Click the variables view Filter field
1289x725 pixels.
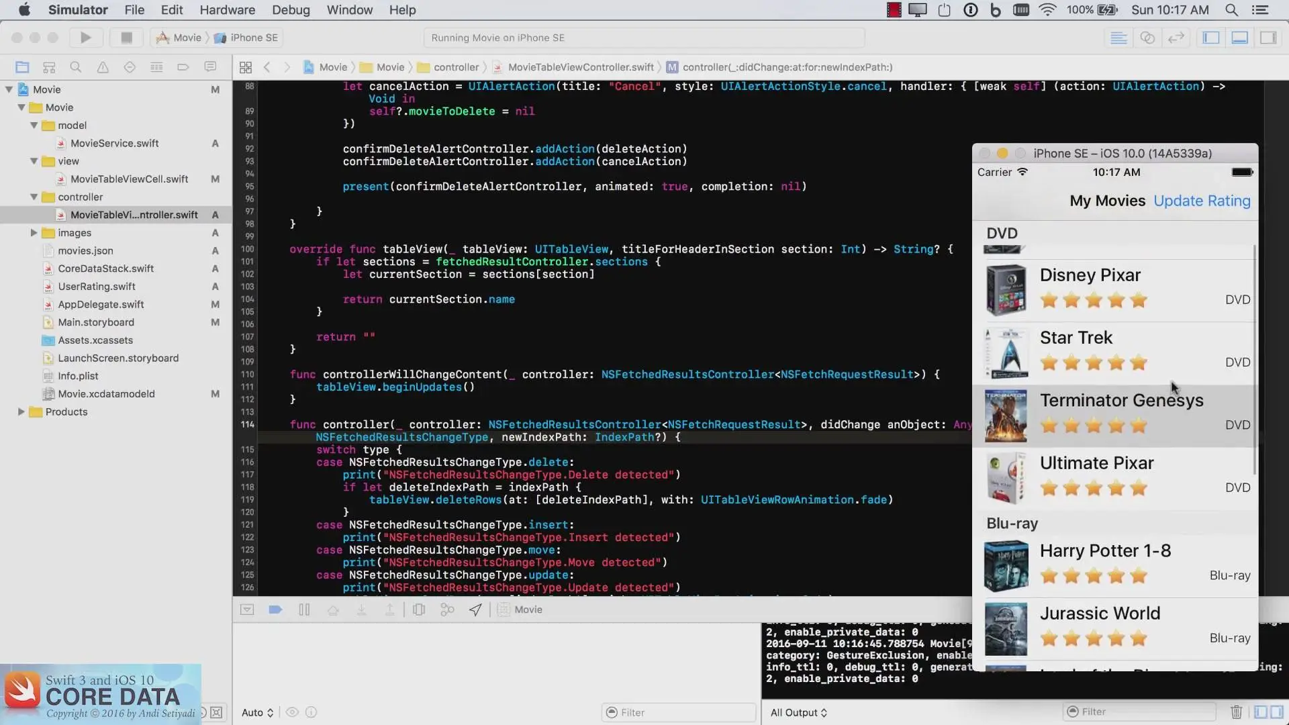[678, 712]
